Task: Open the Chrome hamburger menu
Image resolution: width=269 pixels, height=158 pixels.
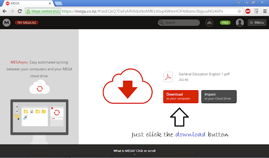Action: click(x=265, y=11)
